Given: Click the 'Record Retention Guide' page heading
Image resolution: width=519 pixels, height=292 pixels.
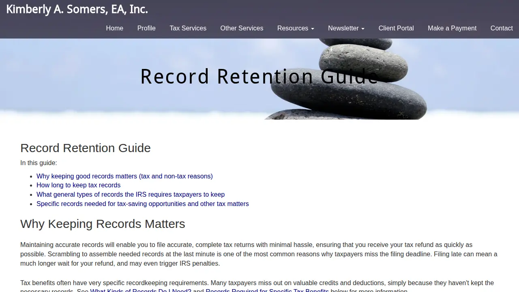Looking at the screenshot, I should click(86, 148).
